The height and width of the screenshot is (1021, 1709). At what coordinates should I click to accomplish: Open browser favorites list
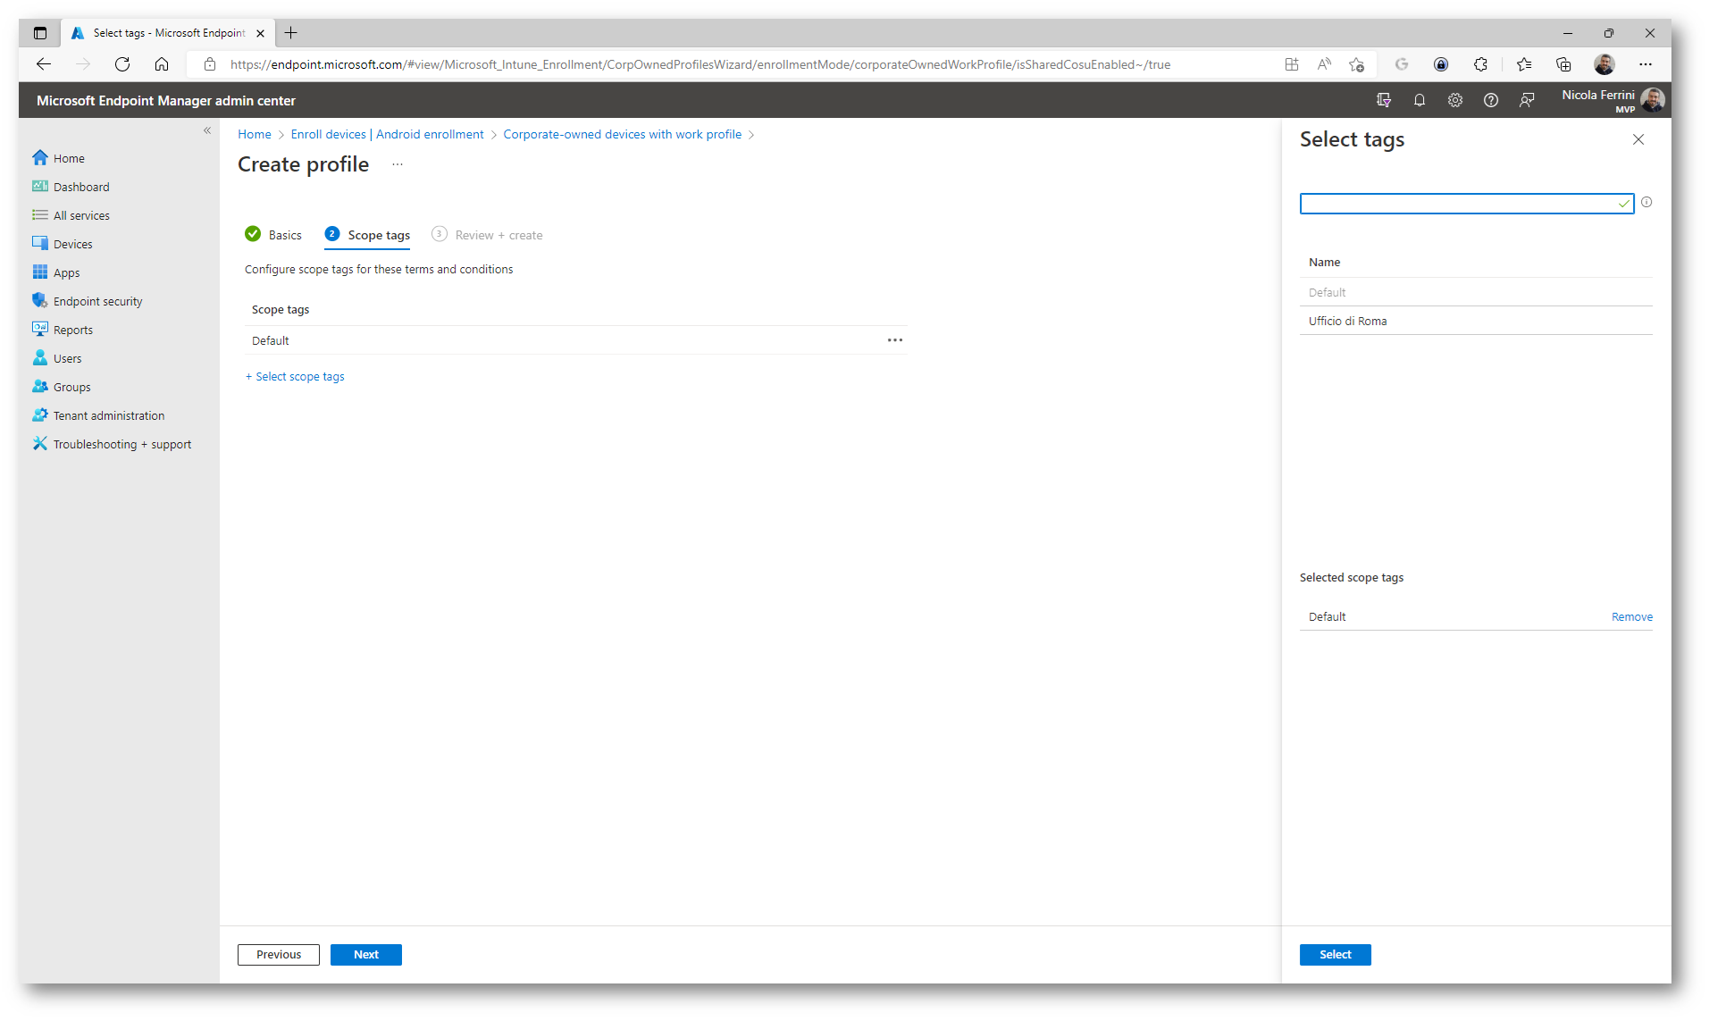[1524, 64]
